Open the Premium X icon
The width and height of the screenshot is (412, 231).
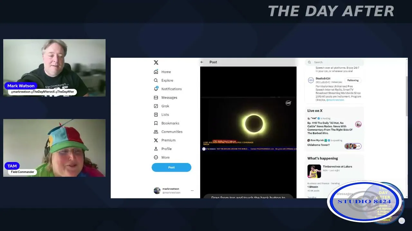[156, 140]
